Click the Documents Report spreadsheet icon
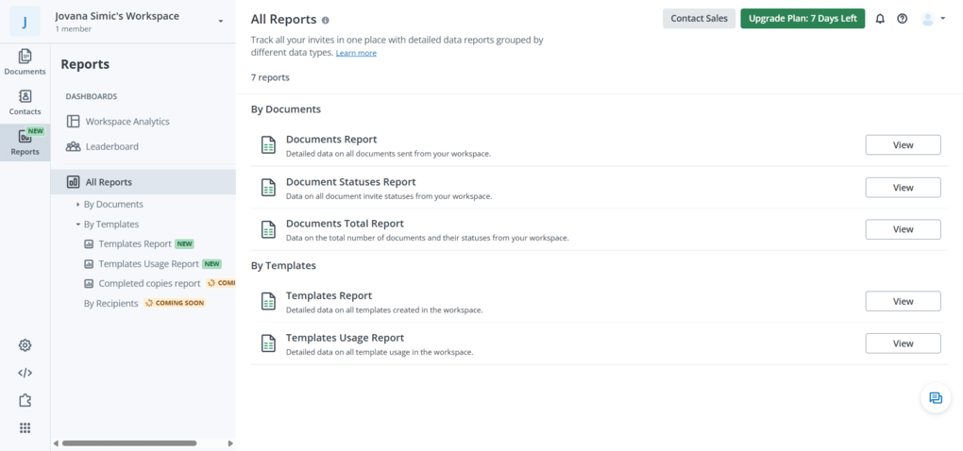This screenshot has height=451, width=963. pos(268,145)
